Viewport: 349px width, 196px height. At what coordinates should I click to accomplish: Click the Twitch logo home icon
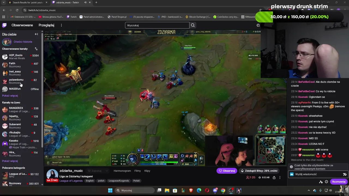coord(4,25)
